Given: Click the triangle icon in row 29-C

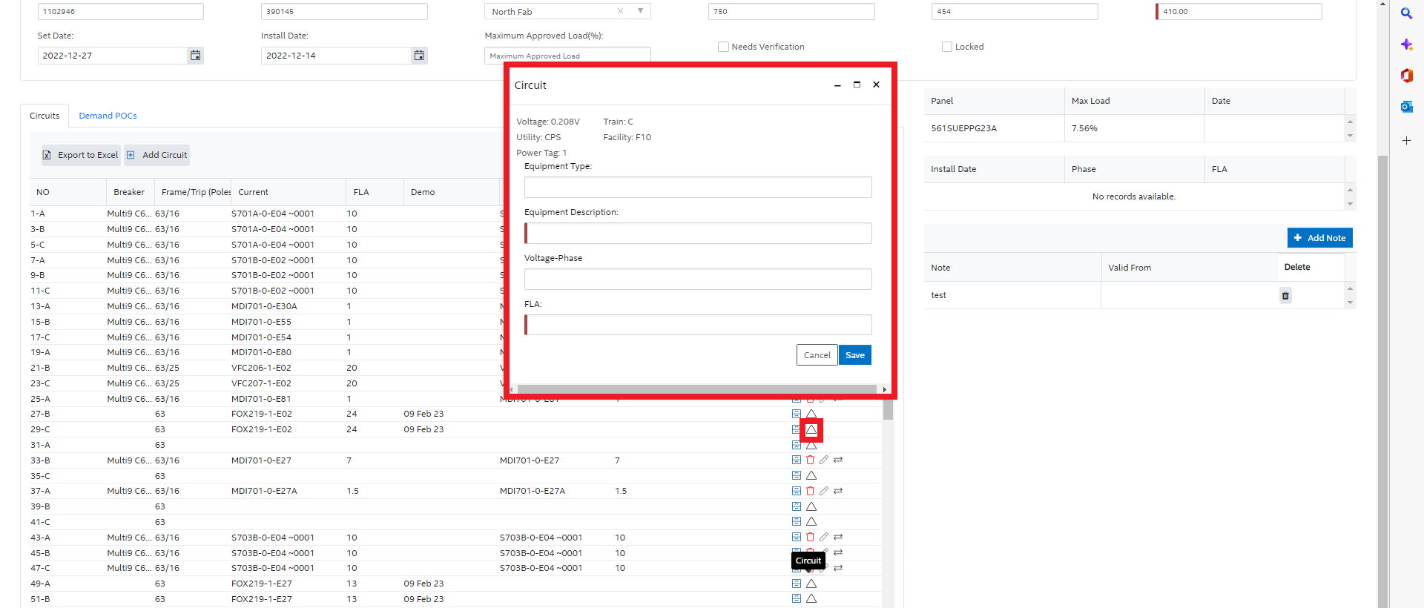Looking at the screenshot, I should point(811,429).
